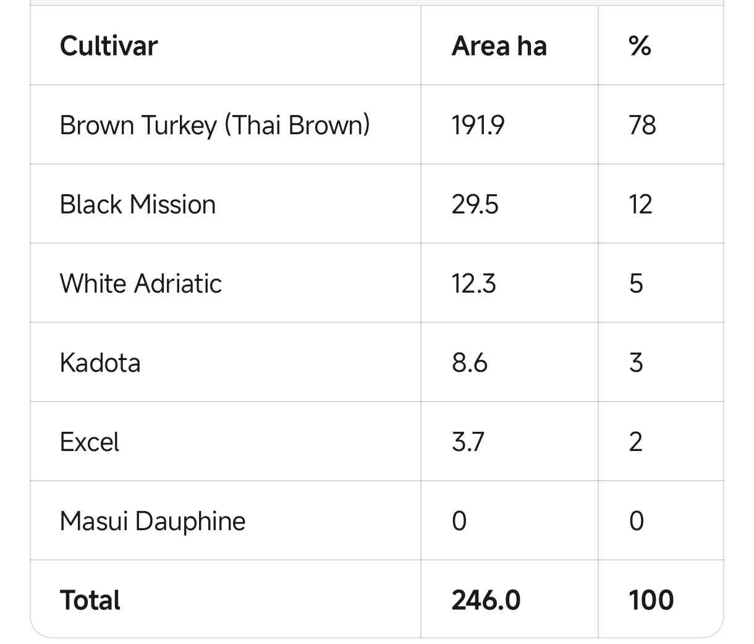Viewport: 754px width, 644px height.
Task: Click the Masui Dauphine cultivar cell
Action: pyautogui.click(x=153, y=521)
